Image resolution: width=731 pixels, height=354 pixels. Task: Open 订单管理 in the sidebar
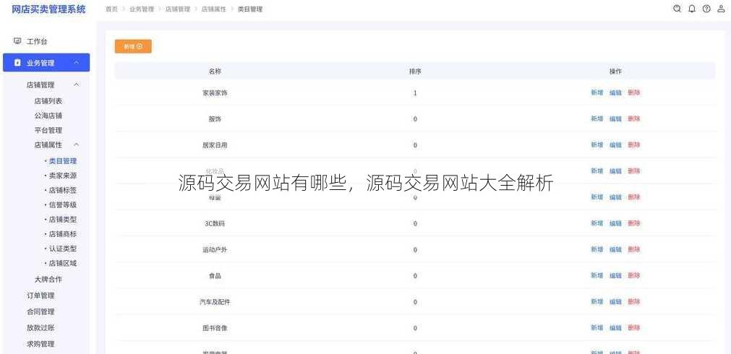40,295
